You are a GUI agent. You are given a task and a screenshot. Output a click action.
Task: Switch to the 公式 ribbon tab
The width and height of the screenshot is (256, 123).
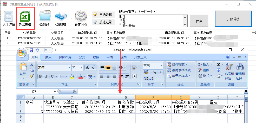[82, 57]
